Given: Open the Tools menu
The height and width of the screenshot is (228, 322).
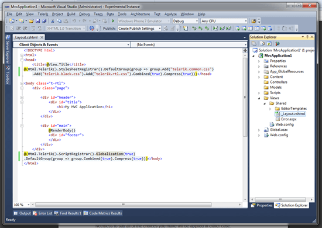Looking at the screenshot, I should coord(122,14).
